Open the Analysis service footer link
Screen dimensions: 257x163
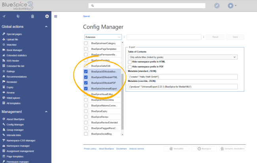click(x=136, y=149)
